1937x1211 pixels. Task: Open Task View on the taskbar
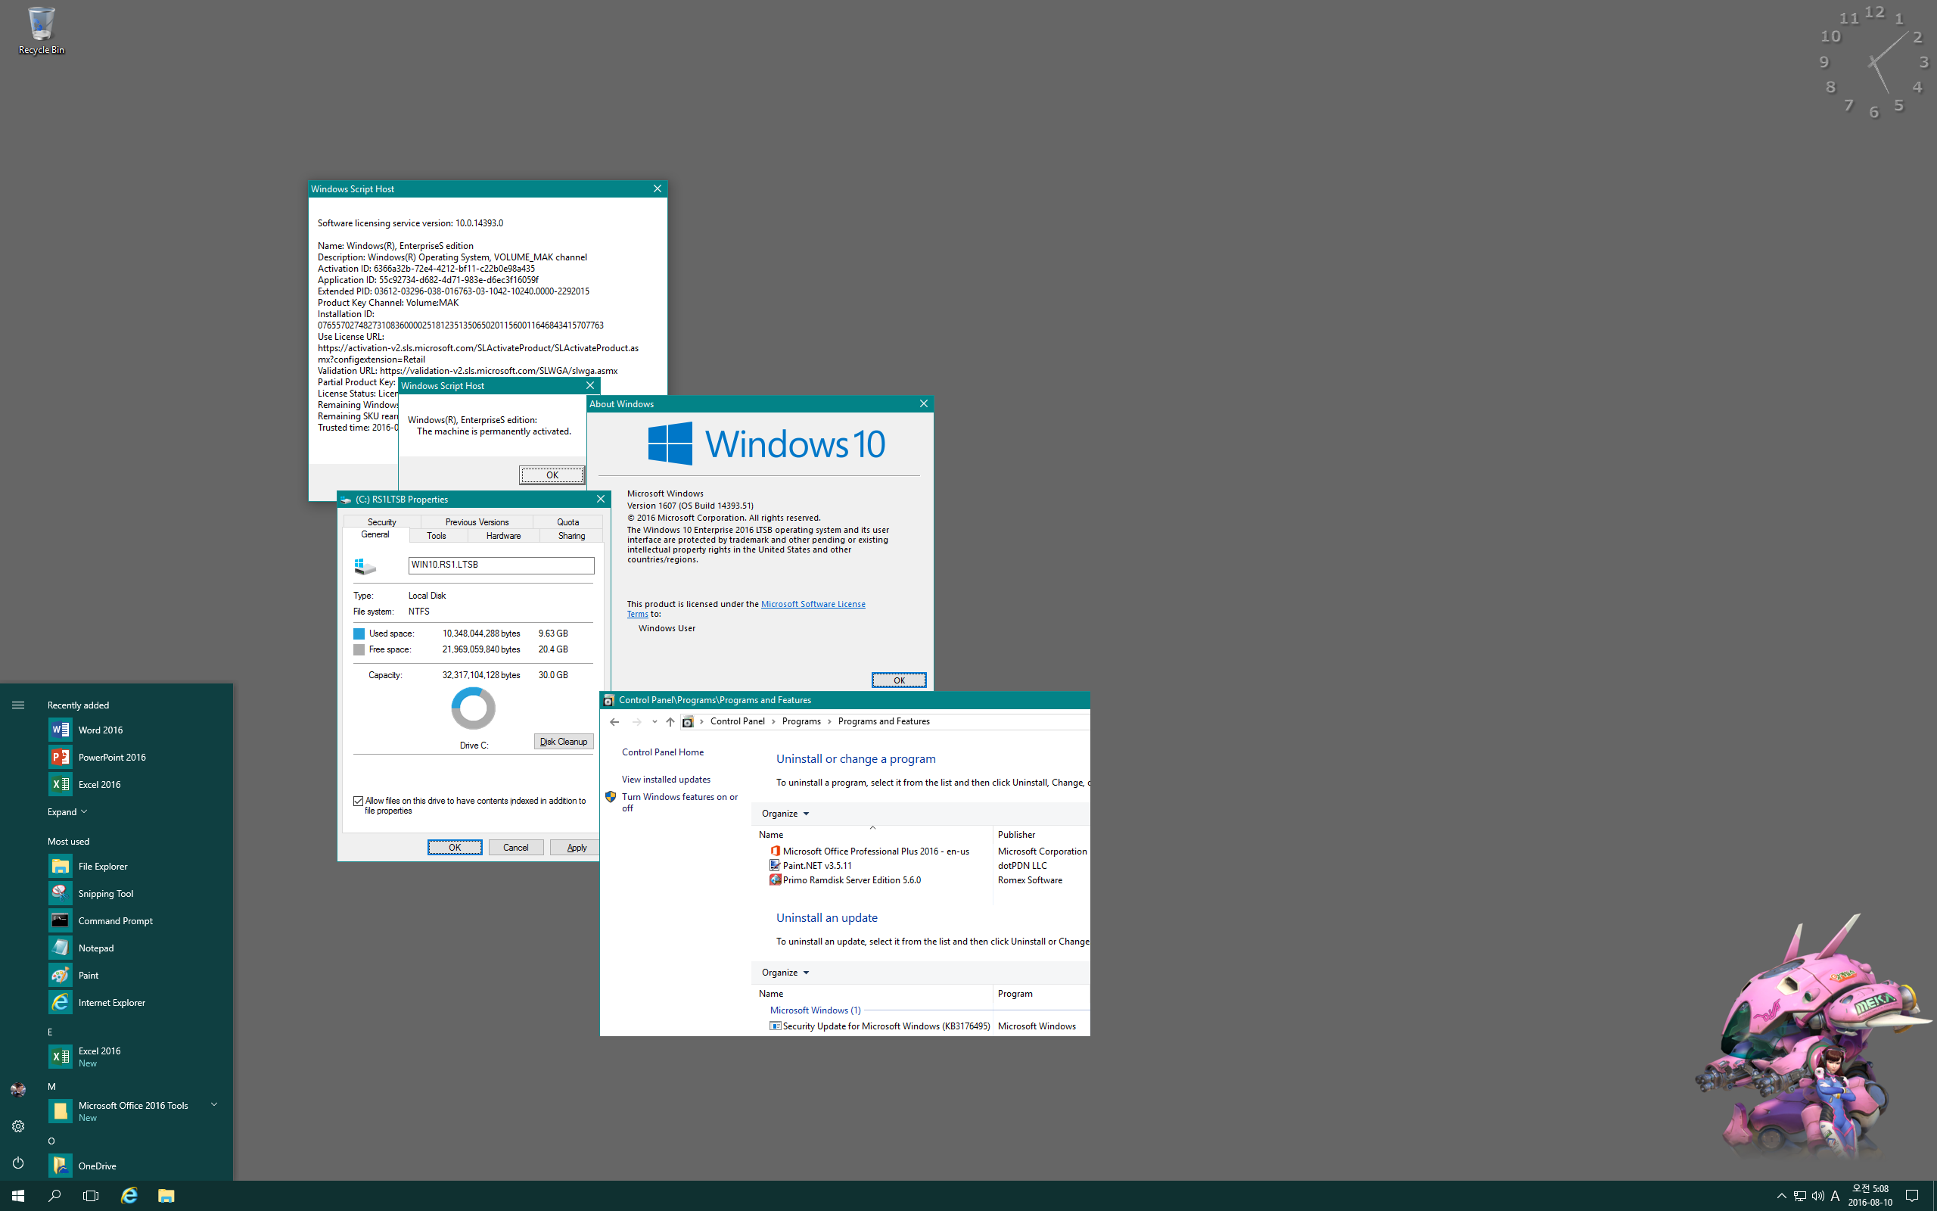click(x=92, y=1196)
